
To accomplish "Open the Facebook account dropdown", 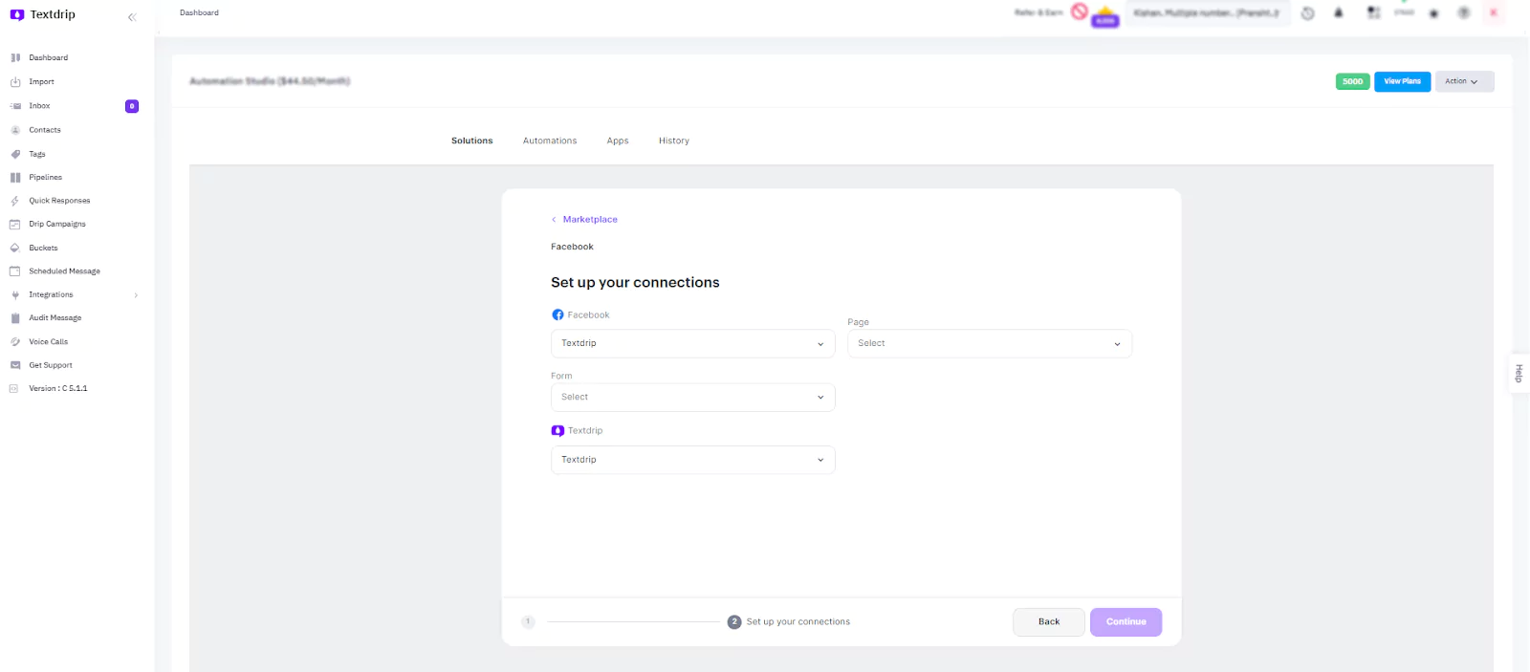I will click(x=692, y=343).
